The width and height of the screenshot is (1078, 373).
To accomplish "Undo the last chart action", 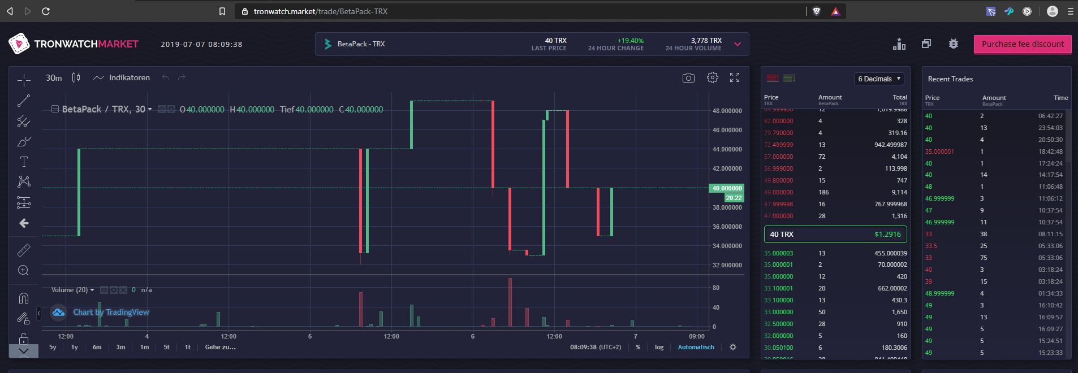I will pos(165,78).
